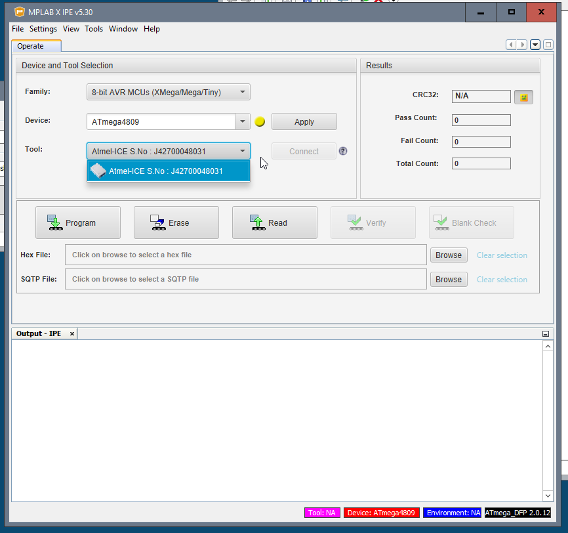Click the red Device: ATmega4809 status label

point(382,513)
